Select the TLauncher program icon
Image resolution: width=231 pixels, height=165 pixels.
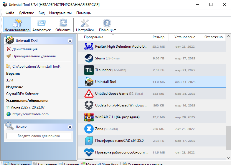pos(89,70)
